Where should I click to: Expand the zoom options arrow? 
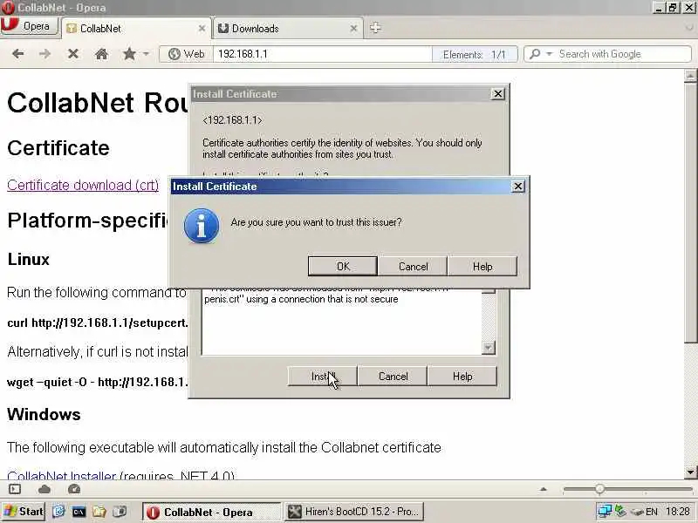click(543, 489)
